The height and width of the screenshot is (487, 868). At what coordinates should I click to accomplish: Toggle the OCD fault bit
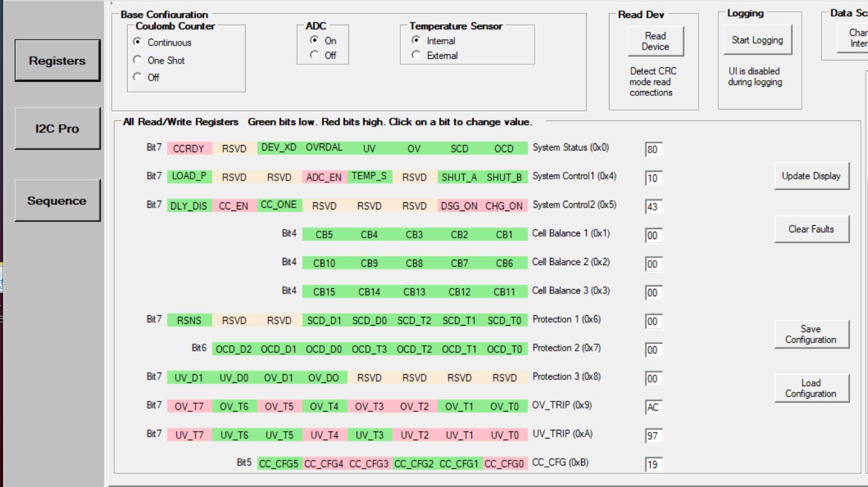pos(504,148)
